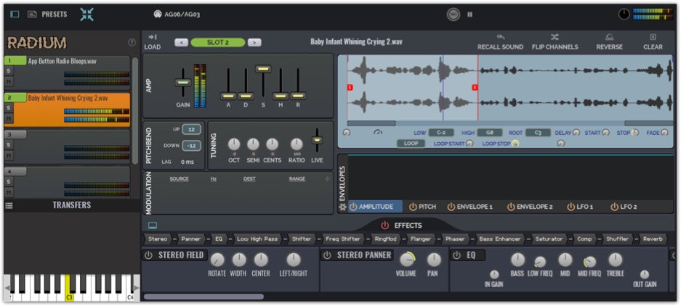Switch to the LFO 1 tab
Viewport: 681px width, 306px height.
point(580,207)
